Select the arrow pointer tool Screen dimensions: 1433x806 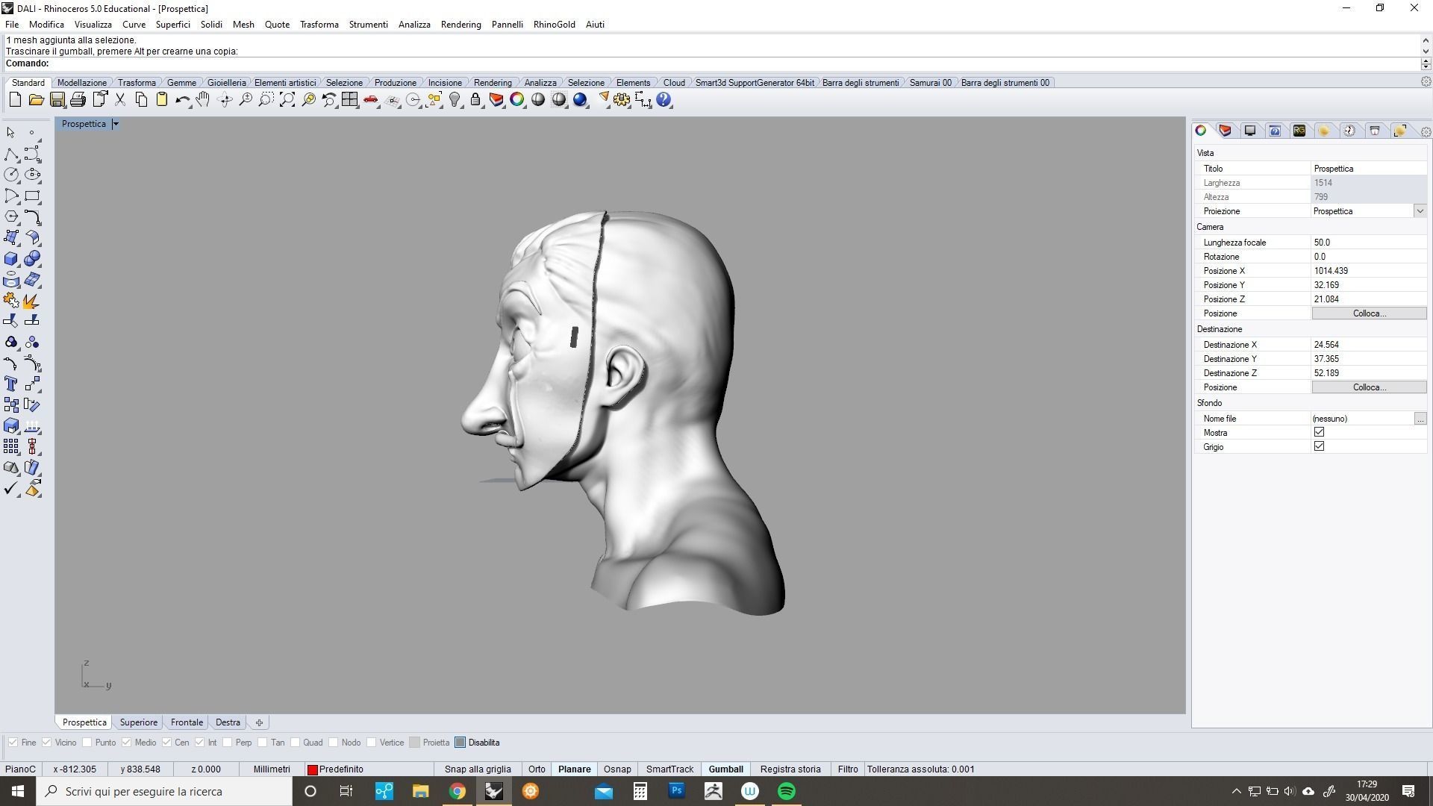click(10, 133)
